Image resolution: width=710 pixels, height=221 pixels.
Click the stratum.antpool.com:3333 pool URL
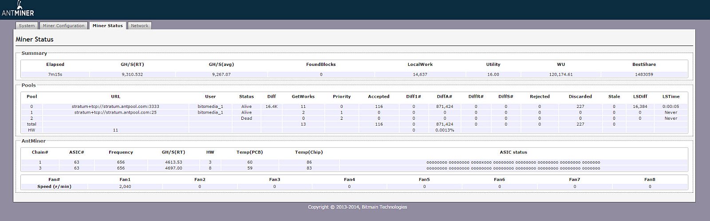pos(115,107)
